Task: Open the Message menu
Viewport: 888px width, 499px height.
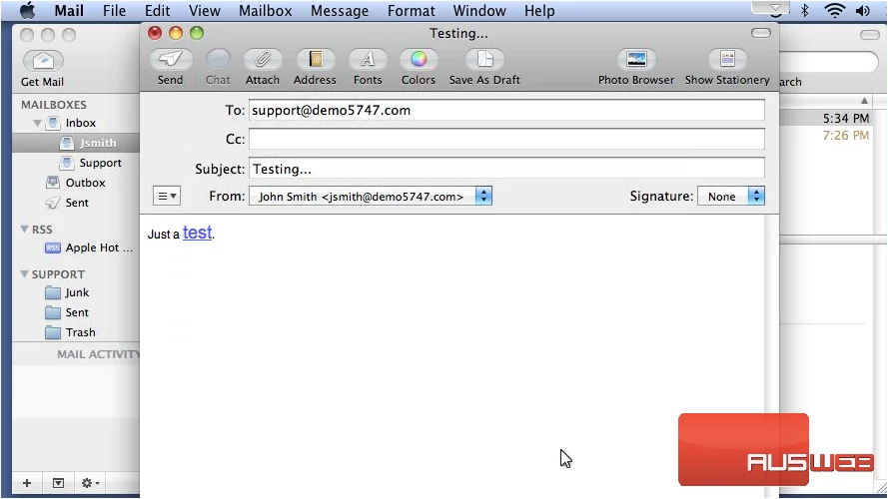Action: (340, 11)
